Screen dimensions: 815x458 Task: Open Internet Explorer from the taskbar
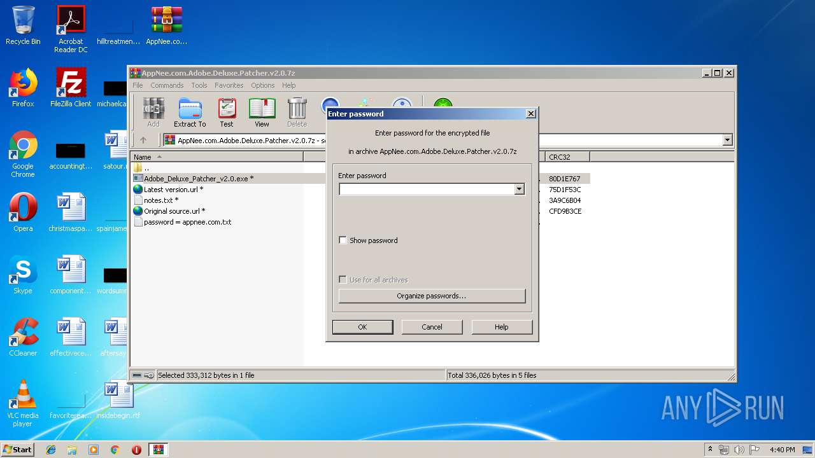click(x=51, y=450)
